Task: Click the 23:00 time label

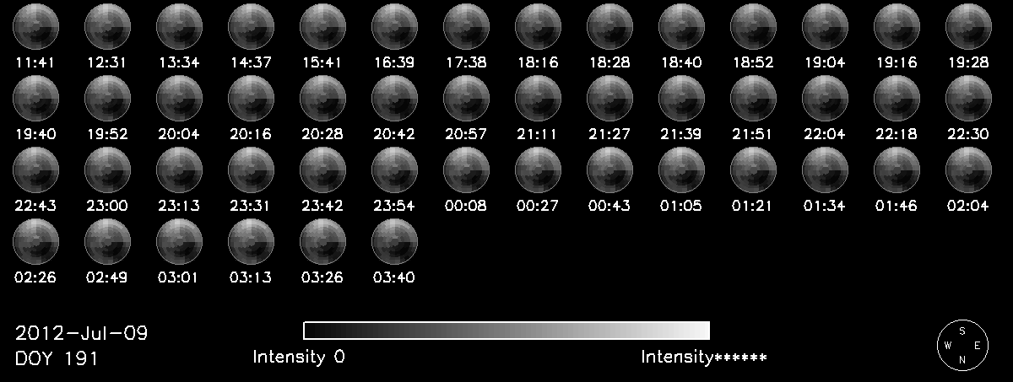Action: (x=107, y=205)
